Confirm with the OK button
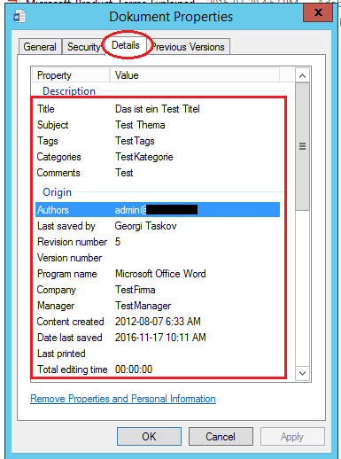341x459 pixels. coord(149,436)
